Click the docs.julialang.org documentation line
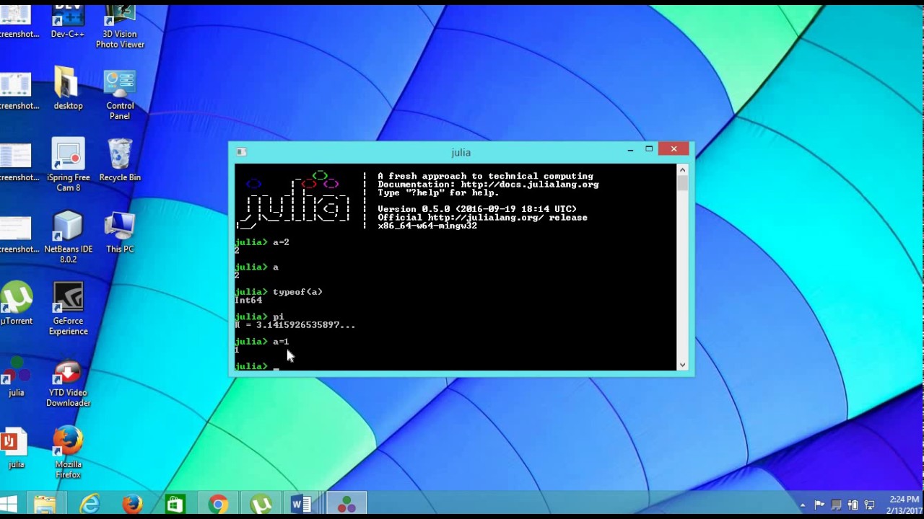Image resolution: width=924 pixels, height=519 pixels. 488,185
